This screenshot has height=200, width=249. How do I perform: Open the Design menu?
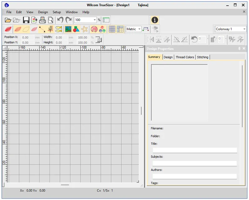43,12
